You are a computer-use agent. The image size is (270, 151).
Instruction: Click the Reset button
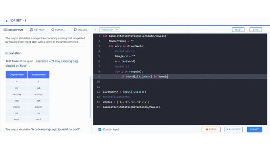point(238,30)
